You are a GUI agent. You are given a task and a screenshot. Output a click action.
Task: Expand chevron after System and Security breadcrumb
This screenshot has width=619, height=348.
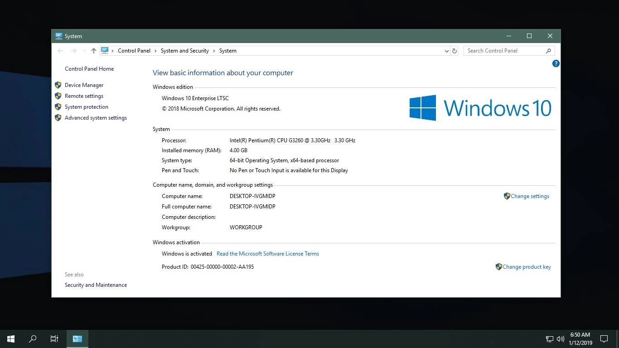coord(214,51)
